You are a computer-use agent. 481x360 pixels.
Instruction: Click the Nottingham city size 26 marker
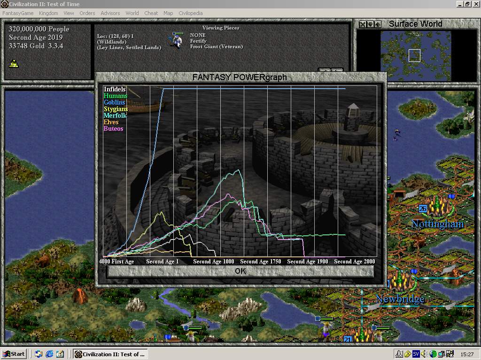point(423,209)
